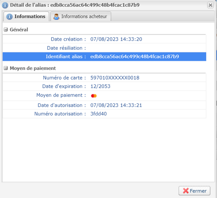Screen dimensions: 217x198
Task: Collapse the Général section
Action: [6, 30]
